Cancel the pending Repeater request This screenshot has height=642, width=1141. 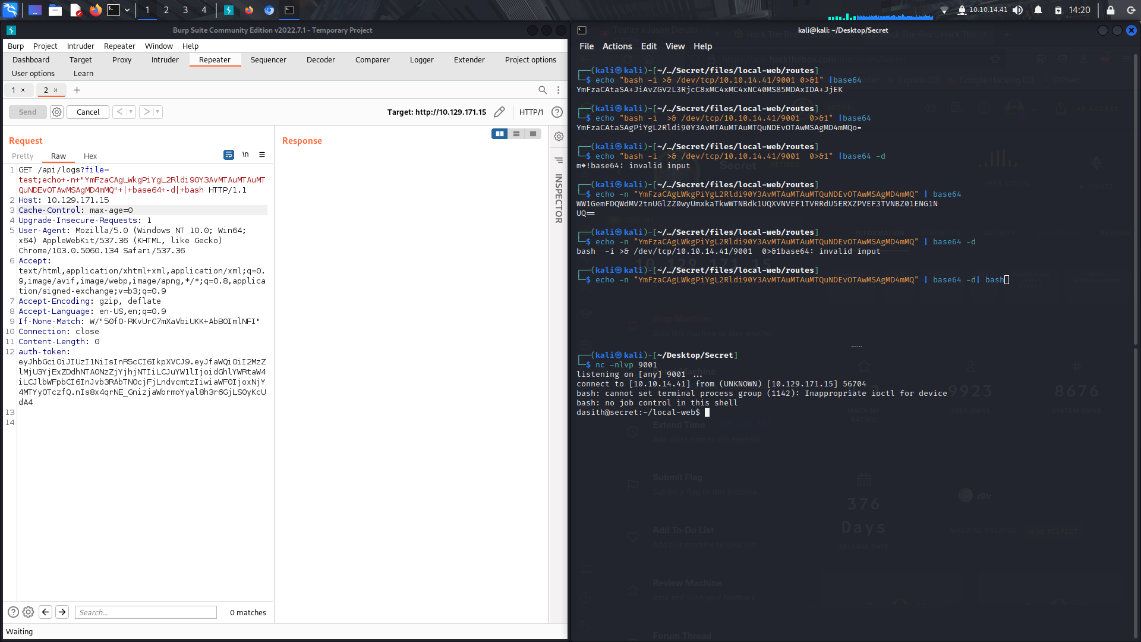pyautogui.click(x=87, y=112)
